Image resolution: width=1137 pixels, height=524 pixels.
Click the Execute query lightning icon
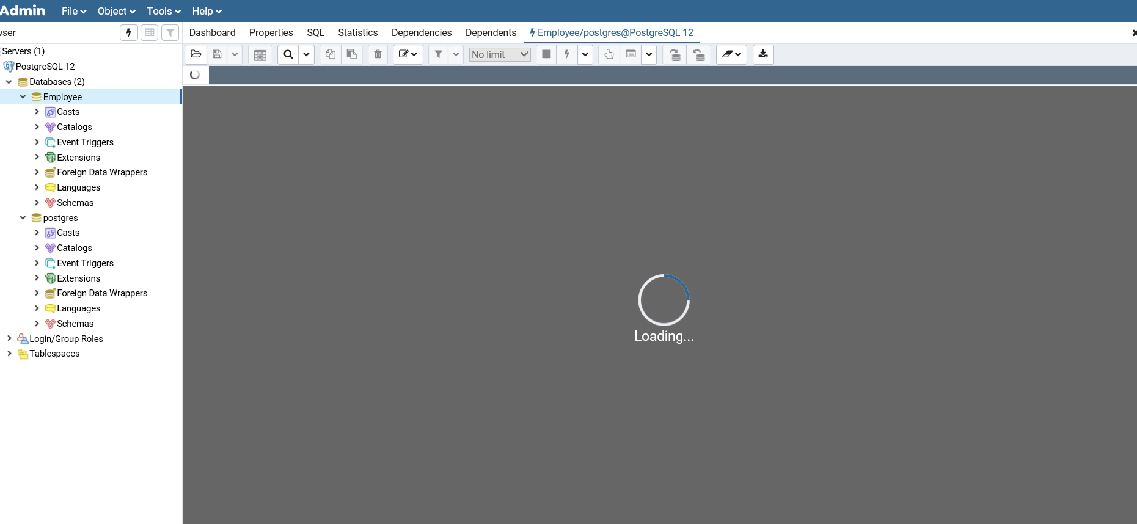[x=567, y=54]
